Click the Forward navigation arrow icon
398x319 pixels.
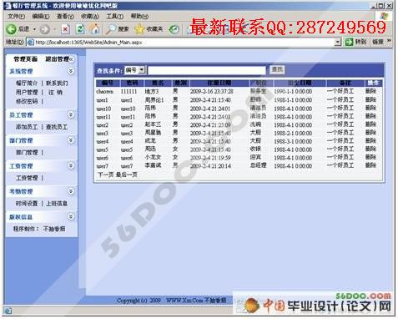click(45, 29)
